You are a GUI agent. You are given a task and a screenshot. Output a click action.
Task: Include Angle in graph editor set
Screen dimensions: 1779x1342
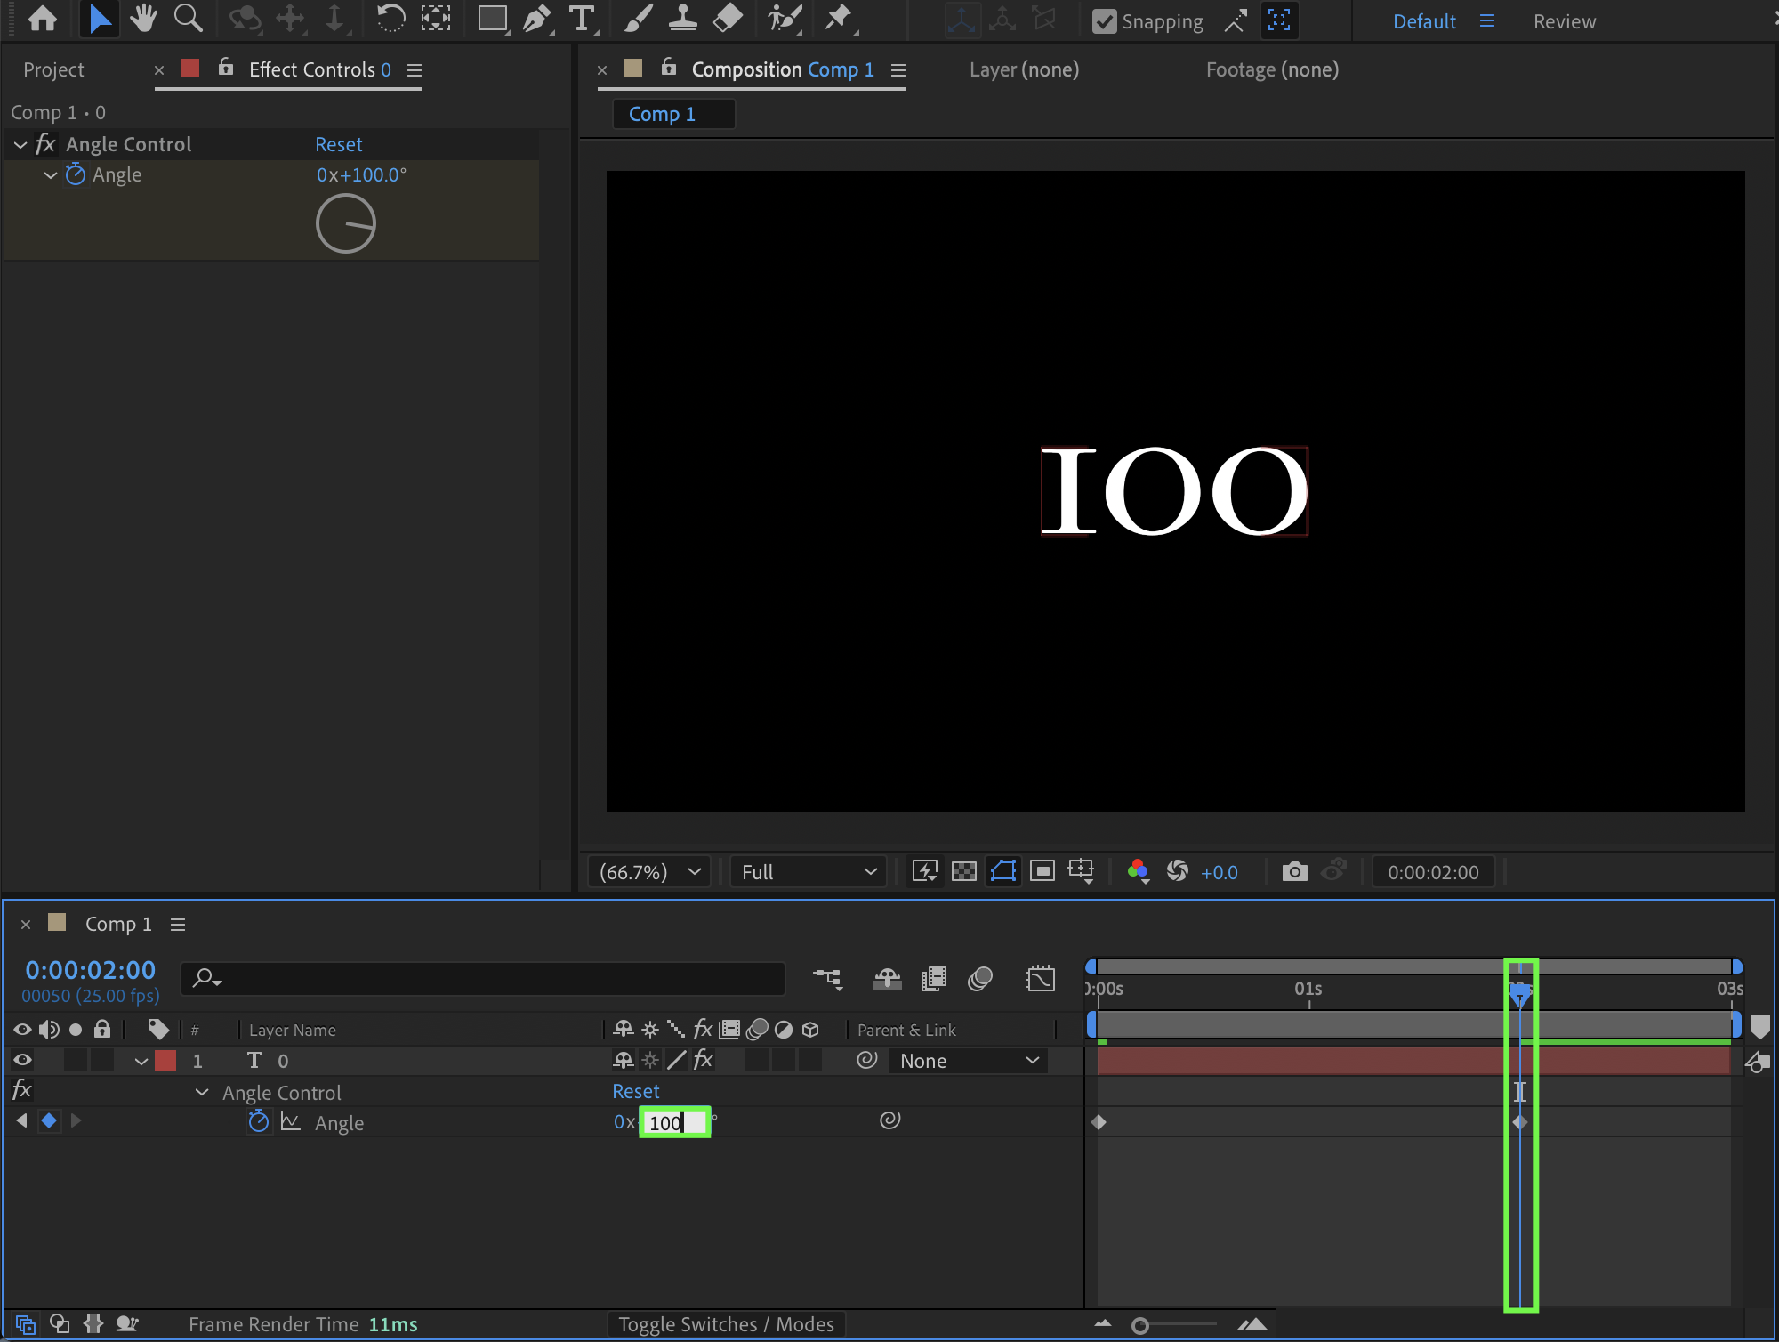click(x=291, y=1122)
